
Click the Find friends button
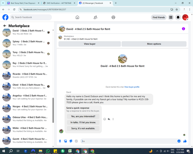[159, 17]
